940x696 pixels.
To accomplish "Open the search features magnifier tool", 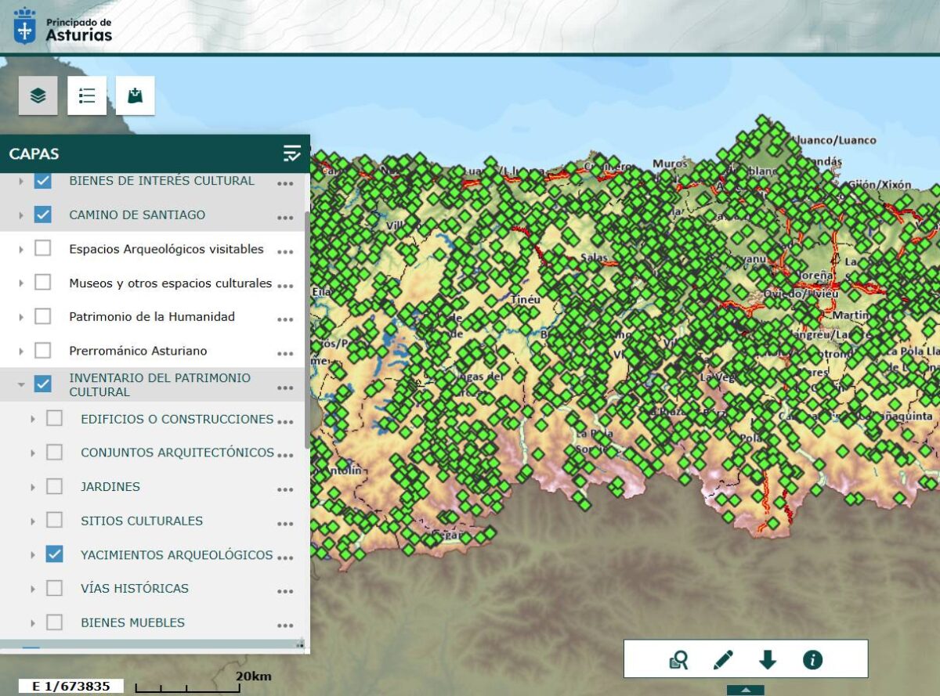I will click(x=678, y=660).
